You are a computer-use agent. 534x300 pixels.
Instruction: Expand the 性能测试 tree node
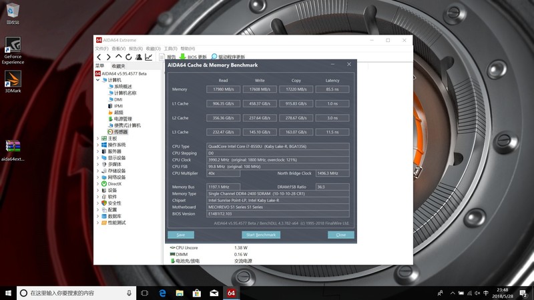coord(97,223)
